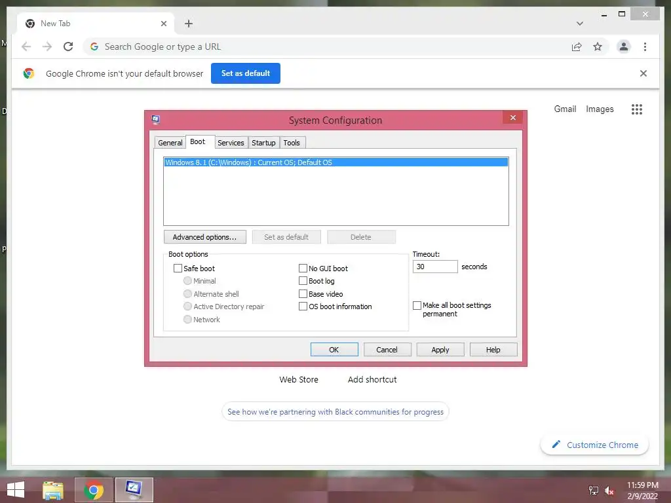Click the System Configuration title icon

tap(156, 119)
